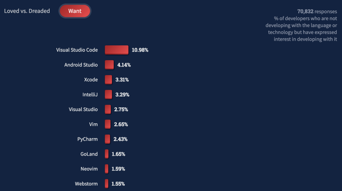Click the 4.14% percentage value

(x=124, y=65)
